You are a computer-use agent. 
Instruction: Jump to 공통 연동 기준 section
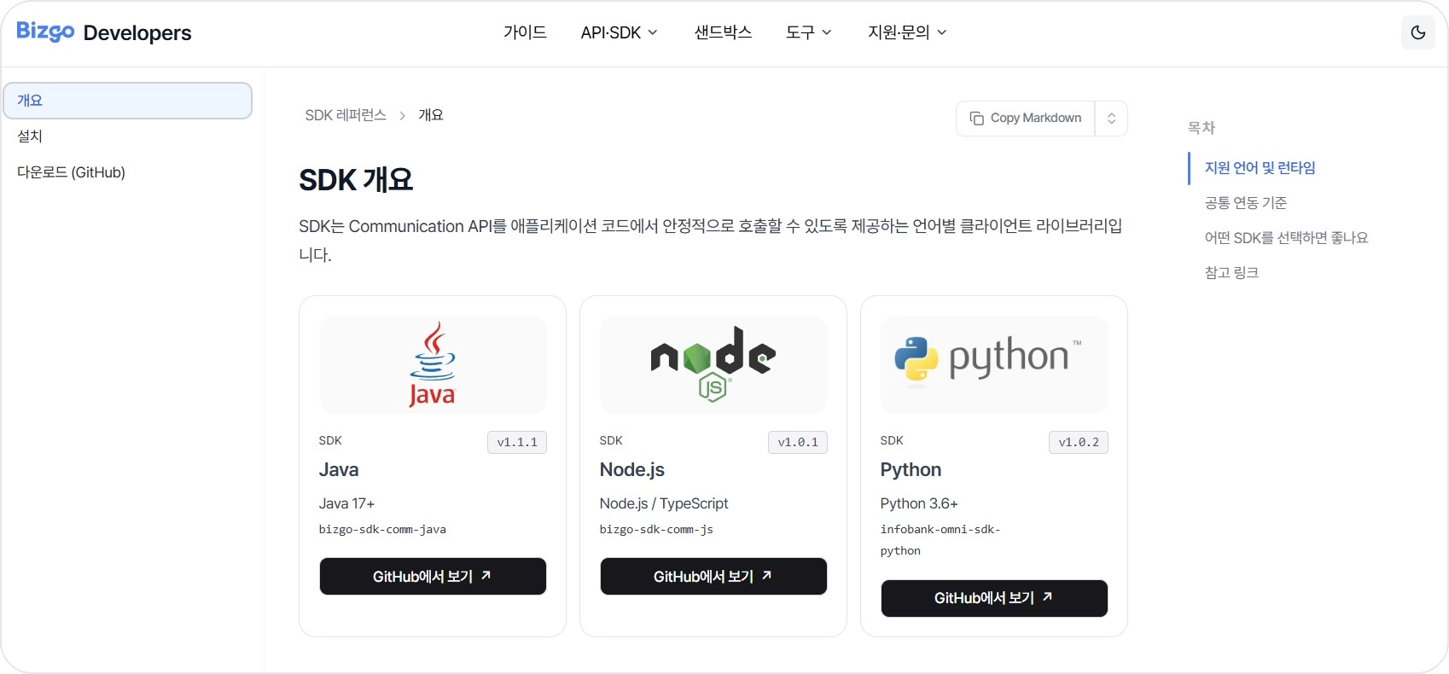coord(1246,203)
